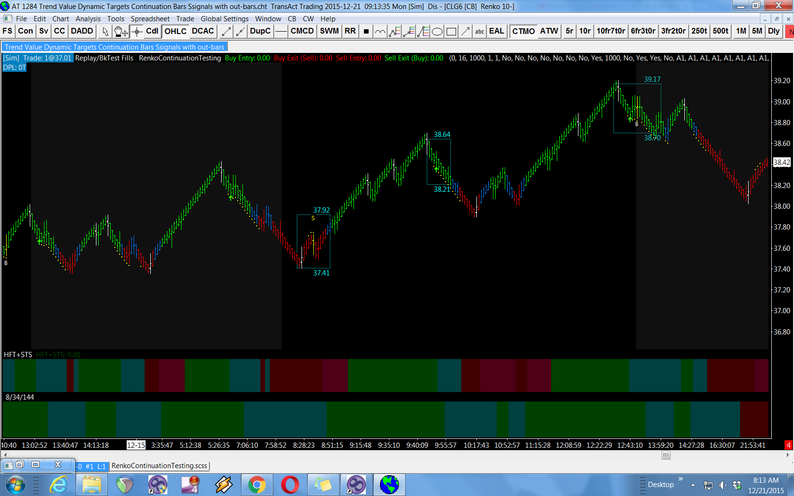The height and width of the screenshot is (496, 794).
Task: Select the abc text tool
Action: [480, 31]
